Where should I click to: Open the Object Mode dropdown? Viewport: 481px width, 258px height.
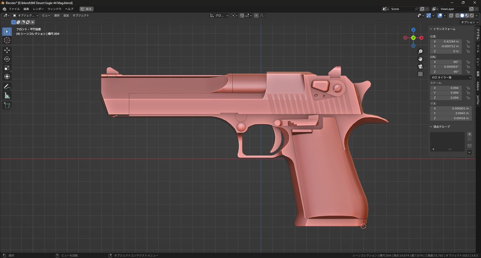[26, 16]
